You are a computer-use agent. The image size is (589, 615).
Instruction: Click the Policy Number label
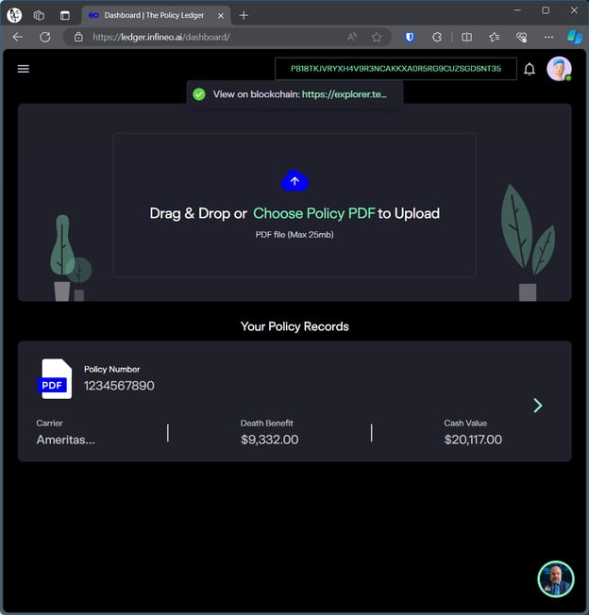click(x=111, y=369)
